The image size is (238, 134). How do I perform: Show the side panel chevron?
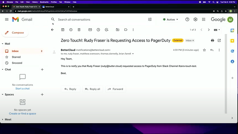pyautogui.click(x=232, y=118)
